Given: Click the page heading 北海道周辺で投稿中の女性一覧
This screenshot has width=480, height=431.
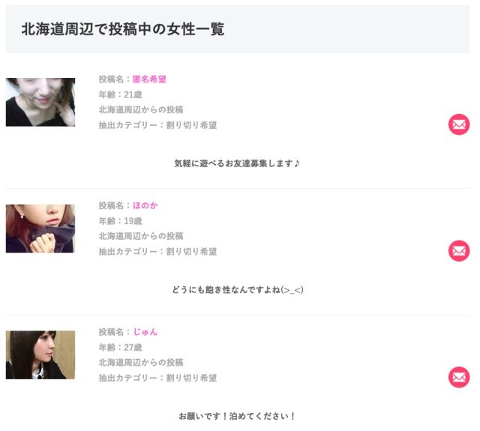Looking at the screenshot, I should (122, 29).
